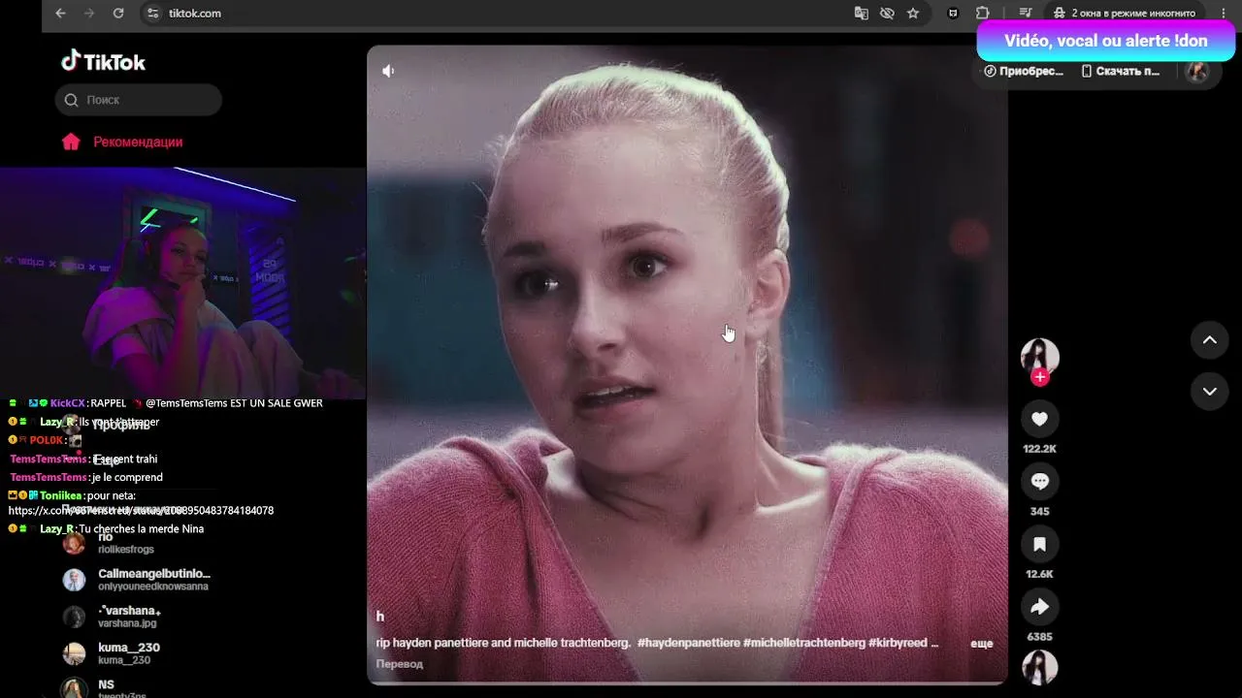1242x698 pixels.
Task: Click the TikTok video player
Action: (687, 365)
